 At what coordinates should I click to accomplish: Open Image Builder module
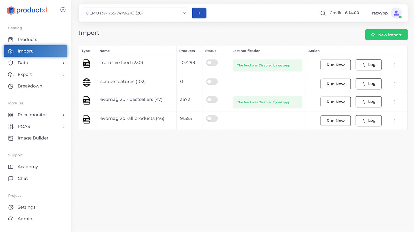33,138
